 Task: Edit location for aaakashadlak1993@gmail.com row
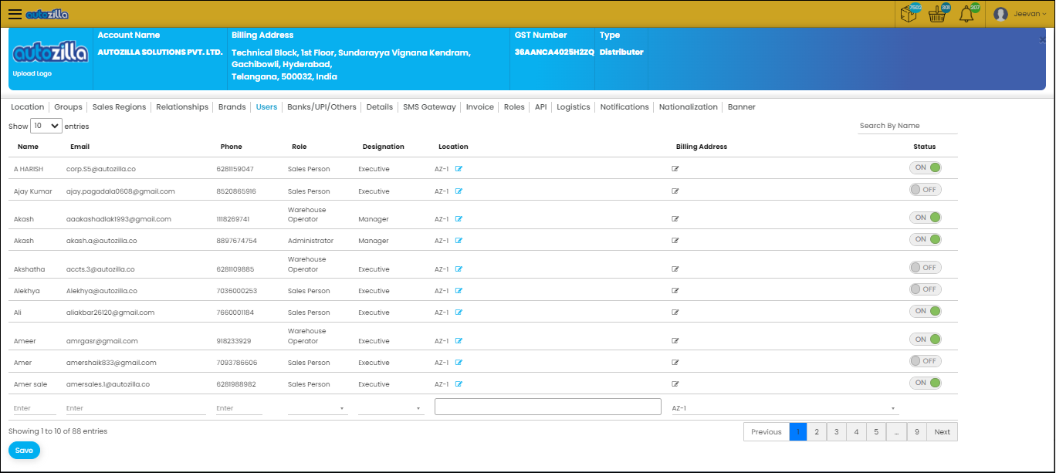coord(459,219)
